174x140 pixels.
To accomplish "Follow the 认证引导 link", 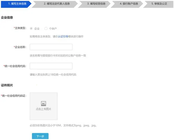I will 63,37.
